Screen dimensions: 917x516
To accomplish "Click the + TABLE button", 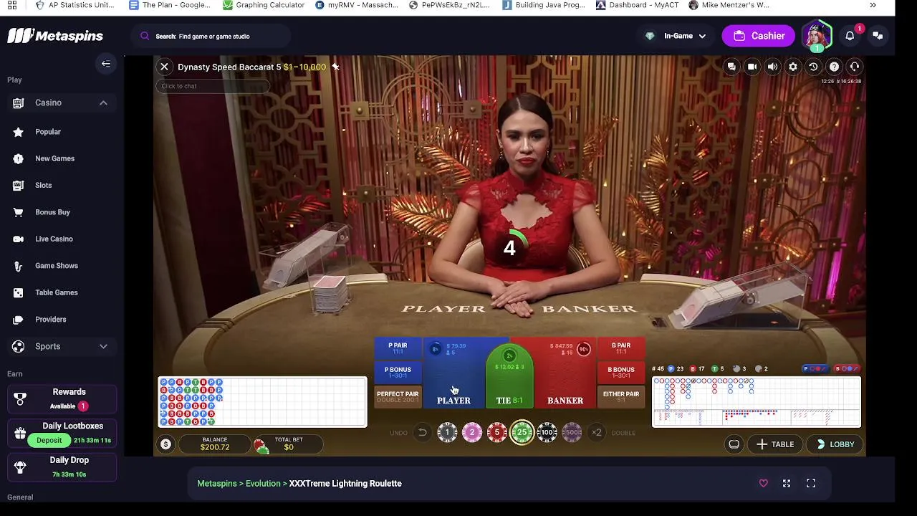I will pyautogui.click(x=775, y=444).
